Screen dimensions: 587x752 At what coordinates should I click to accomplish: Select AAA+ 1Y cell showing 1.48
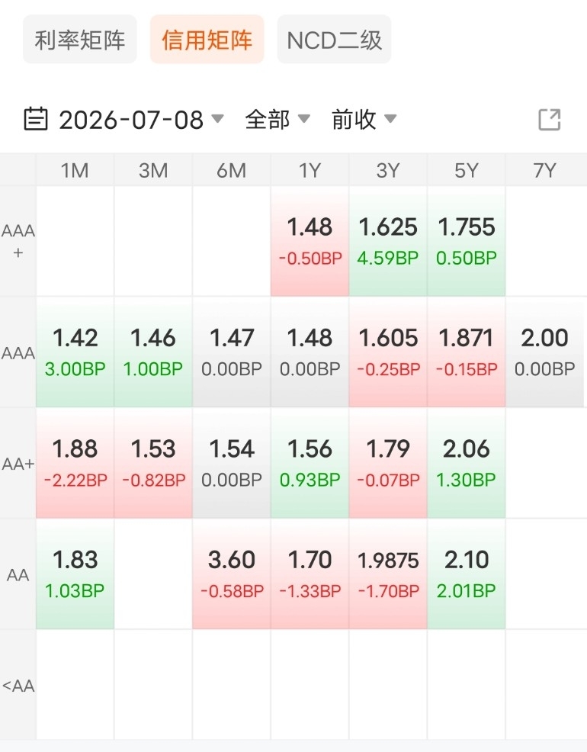coord(310,241)
